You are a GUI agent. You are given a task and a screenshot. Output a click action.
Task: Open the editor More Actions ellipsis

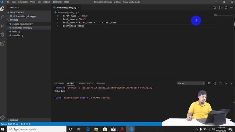click(x=231, y=7)
